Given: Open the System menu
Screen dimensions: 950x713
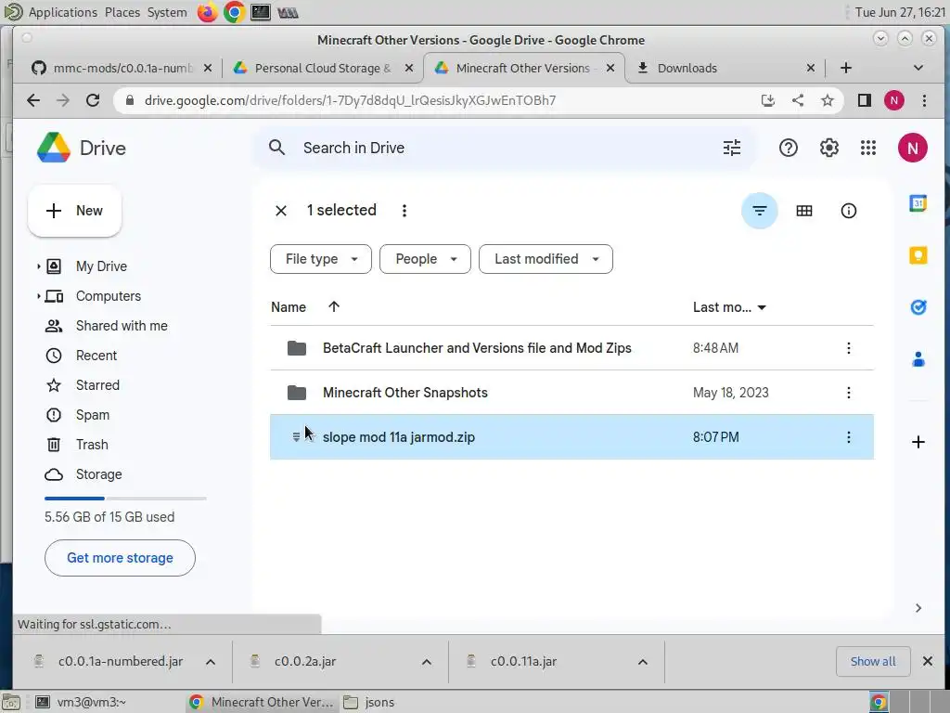Looking at the screenshot, I should (167, 12).
